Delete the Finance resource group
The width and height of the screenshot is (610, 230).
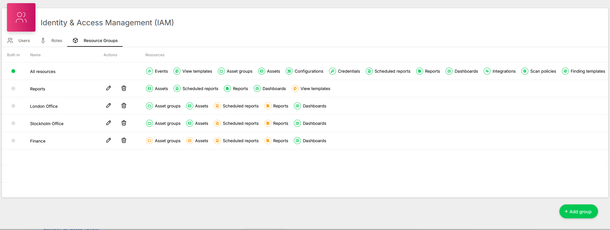124,140
